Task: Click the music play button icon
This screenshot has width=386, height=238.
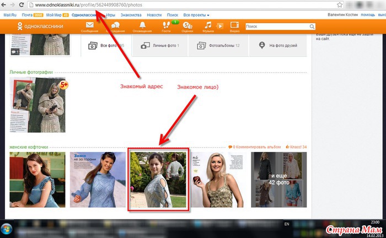Action: (x=220, y=26)
